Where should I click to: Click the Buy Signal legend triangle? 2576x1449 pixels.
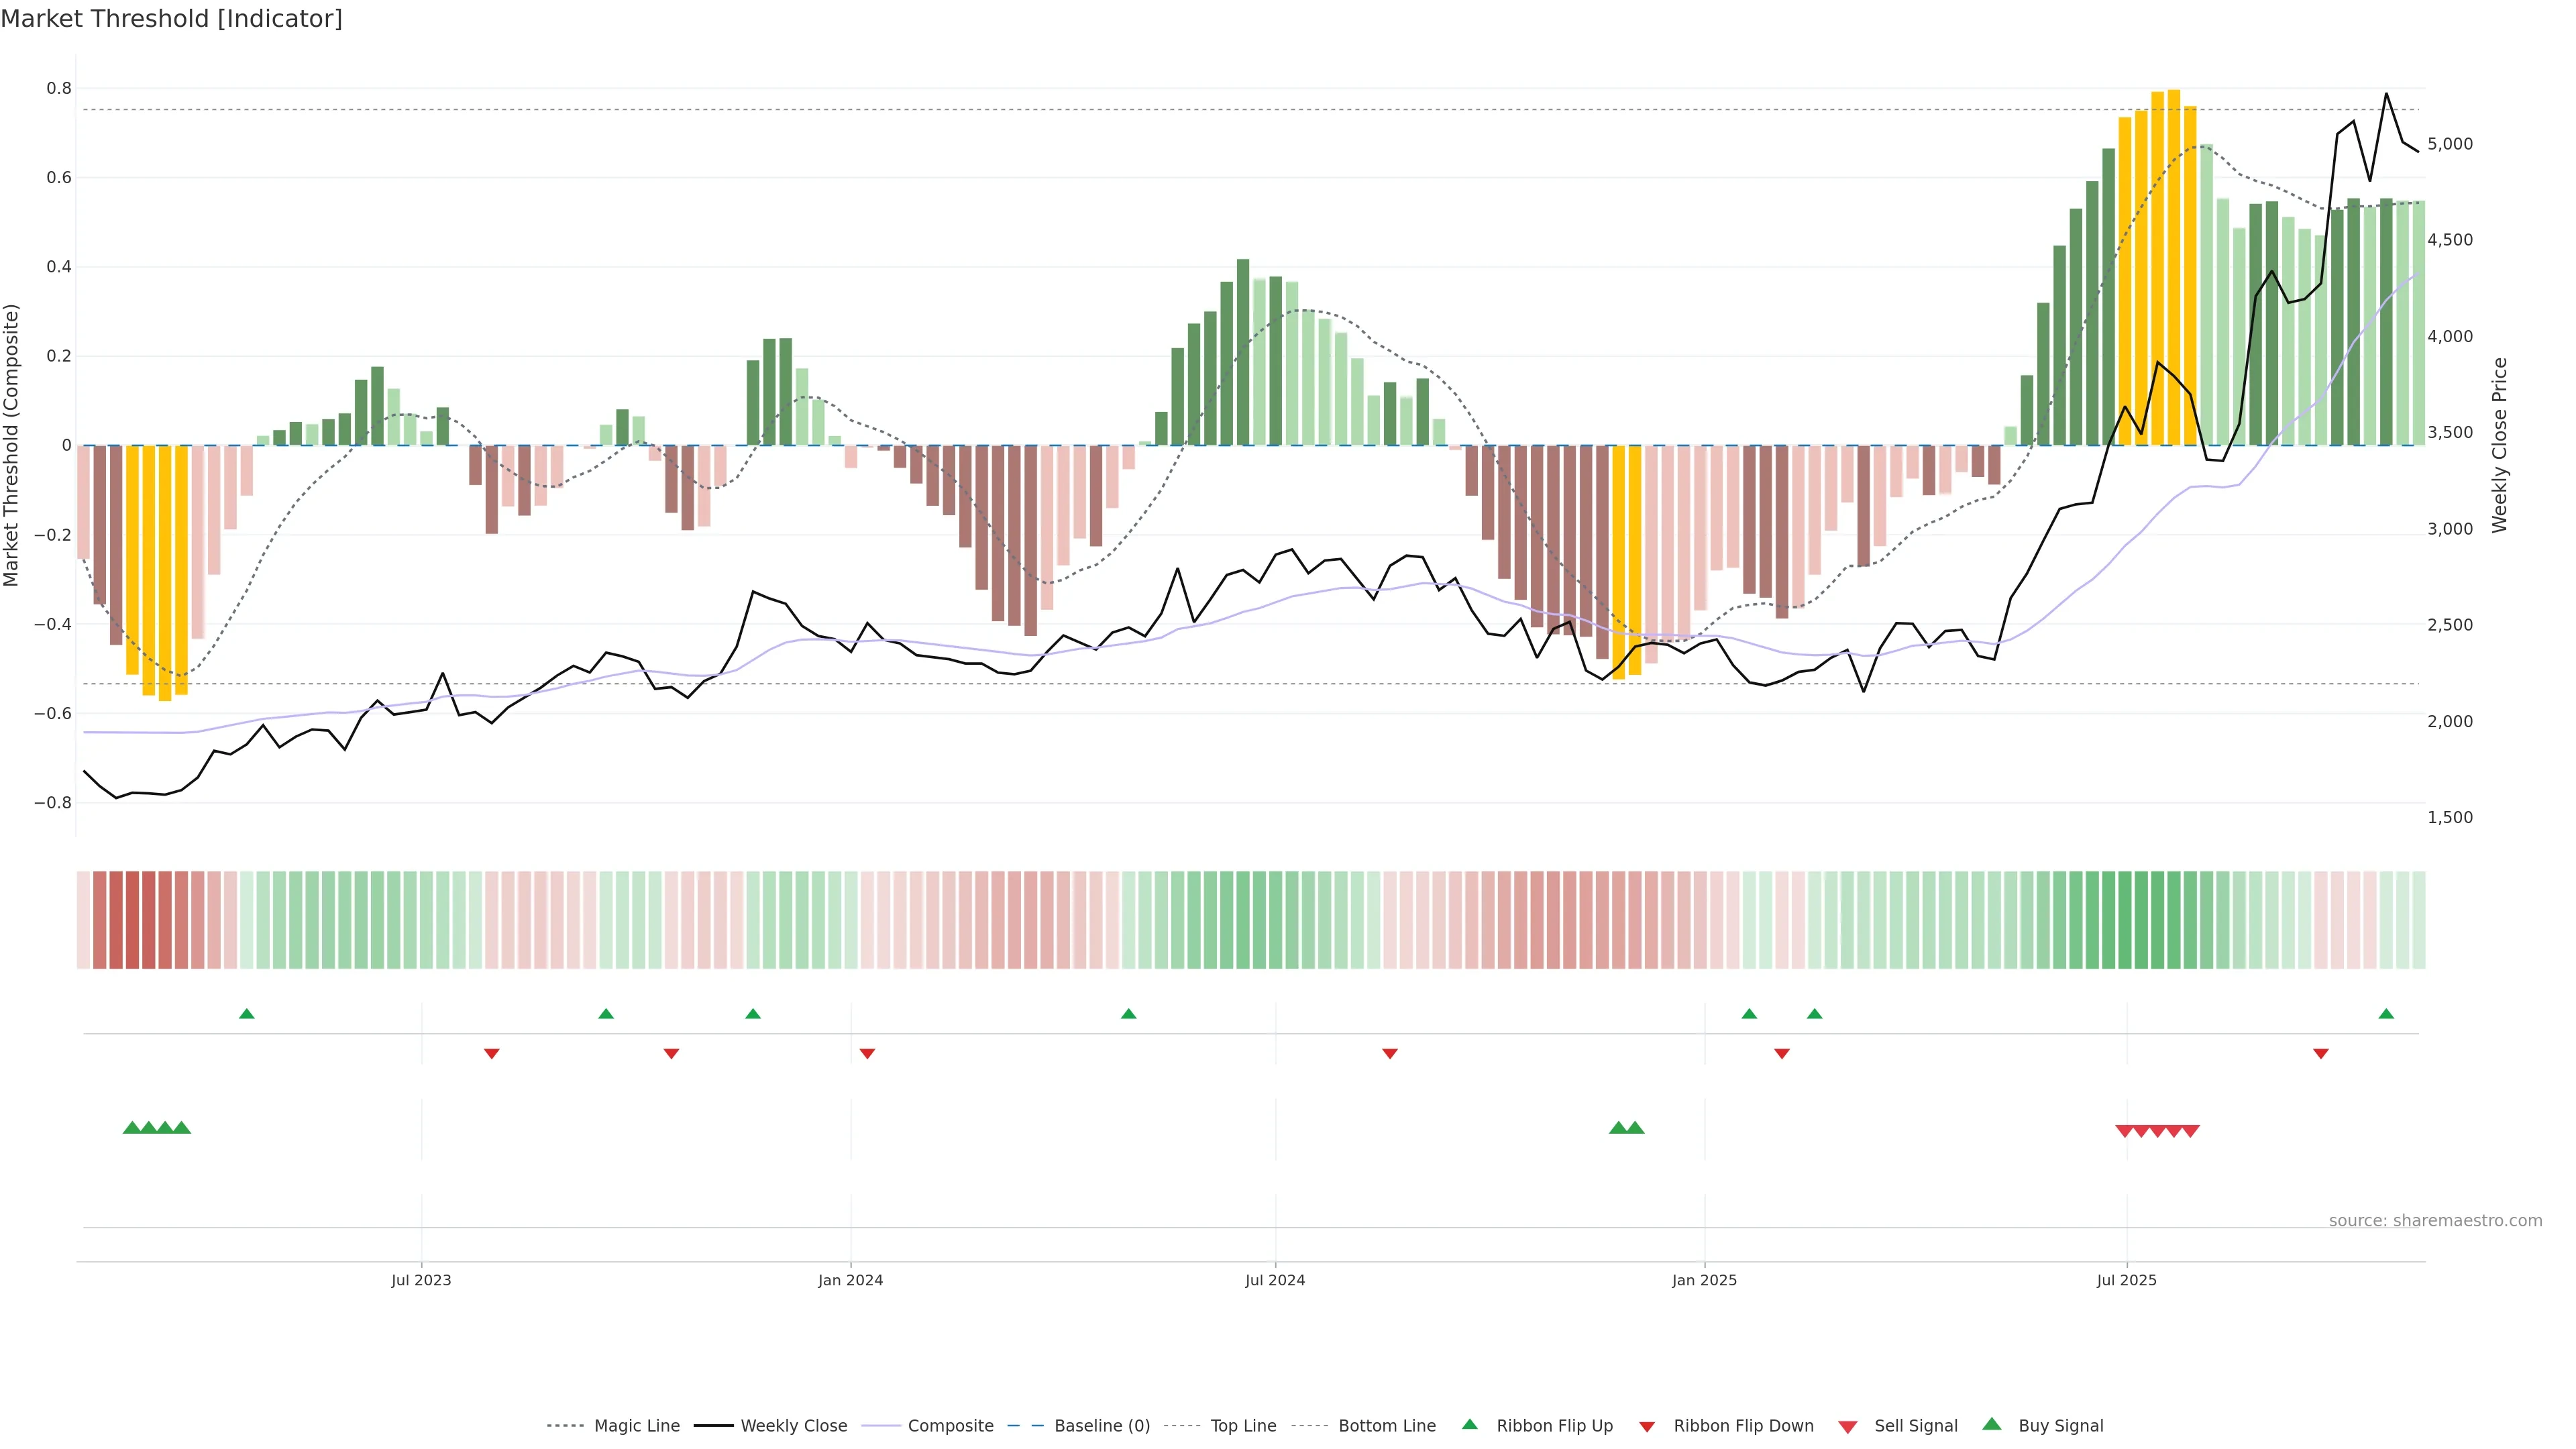pos(1991,1424)
